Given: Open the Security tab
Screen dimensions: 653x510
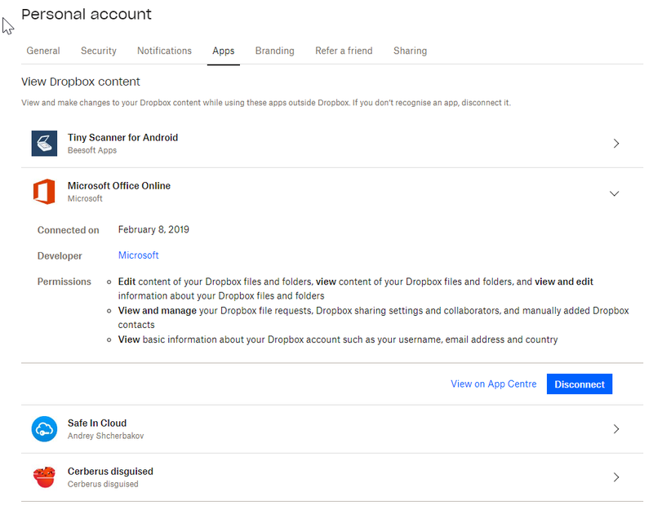Looking at the screenshot, I should point(99,51).
